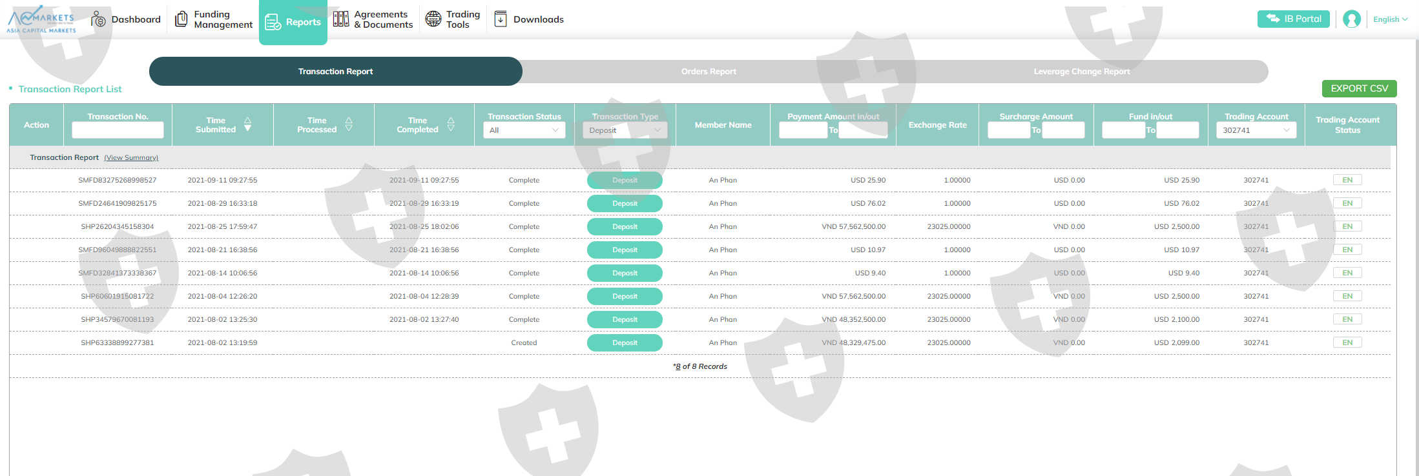Click the Downloads arrow icon
1419x476 pixels.
501,19
